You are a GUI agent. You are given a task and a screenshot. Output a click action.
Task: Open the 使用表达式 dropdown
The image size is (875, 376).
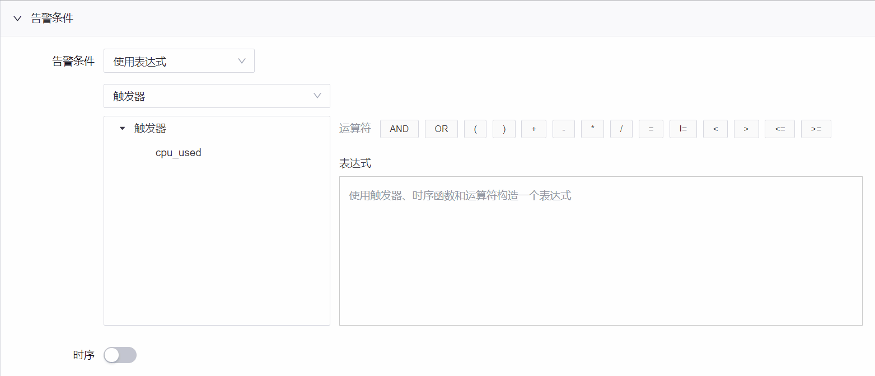(179, 60)
